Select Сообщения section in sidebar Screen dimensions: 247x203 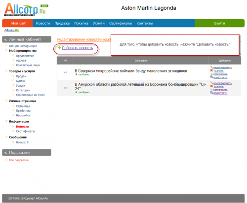coord(18,137)
